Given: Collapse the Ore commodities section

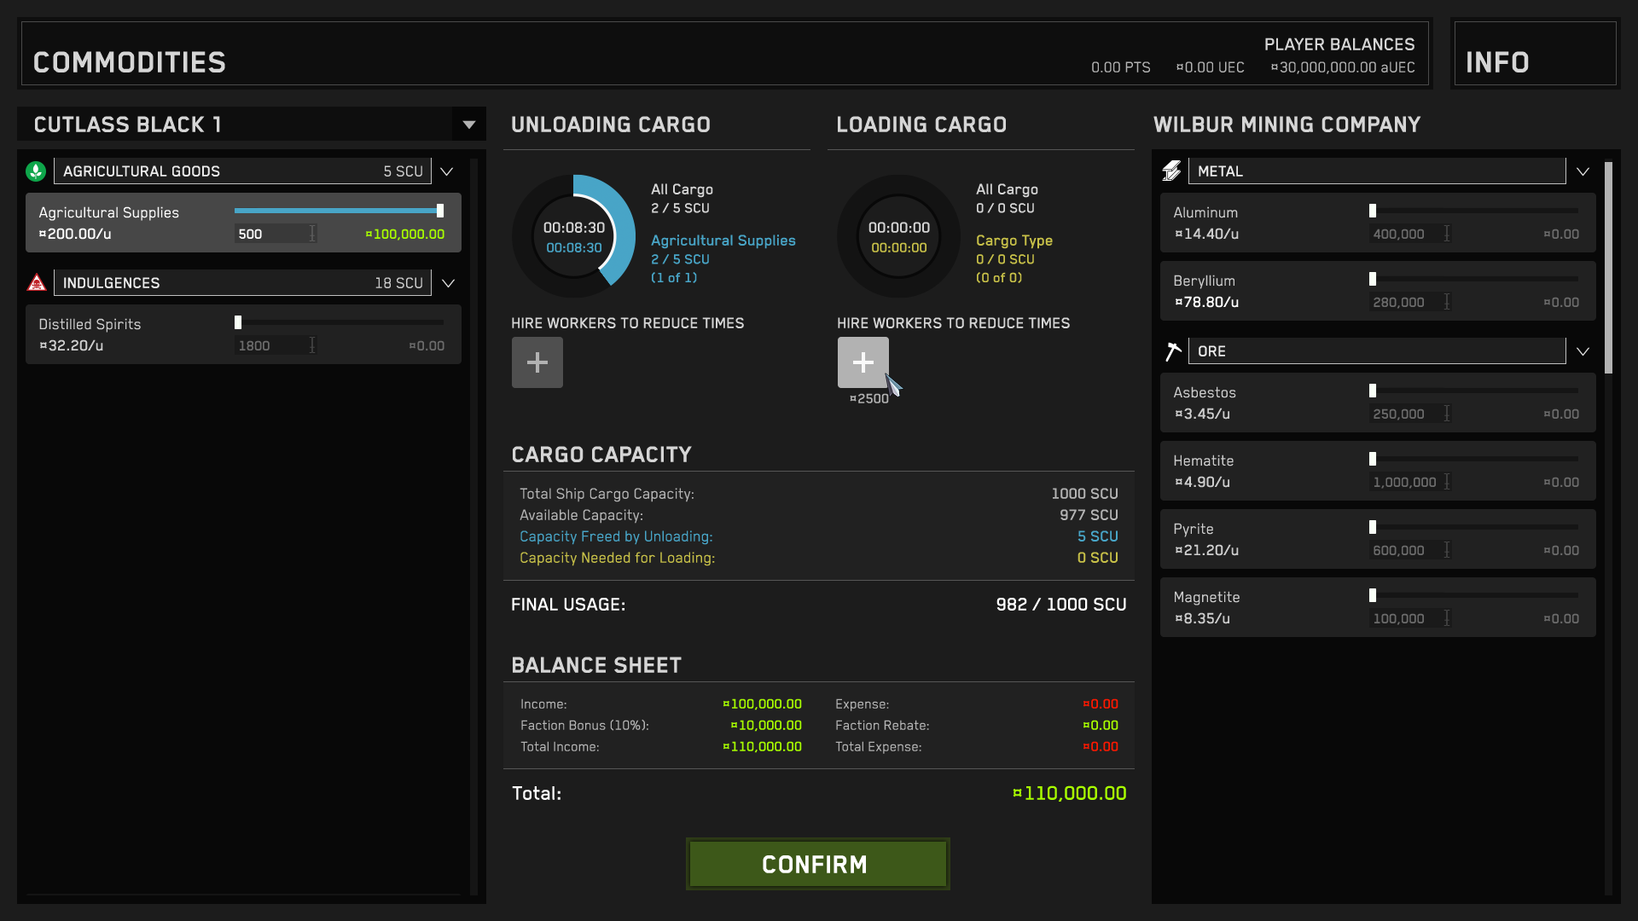Looking at the screenshot, I should pos(1583,351).
